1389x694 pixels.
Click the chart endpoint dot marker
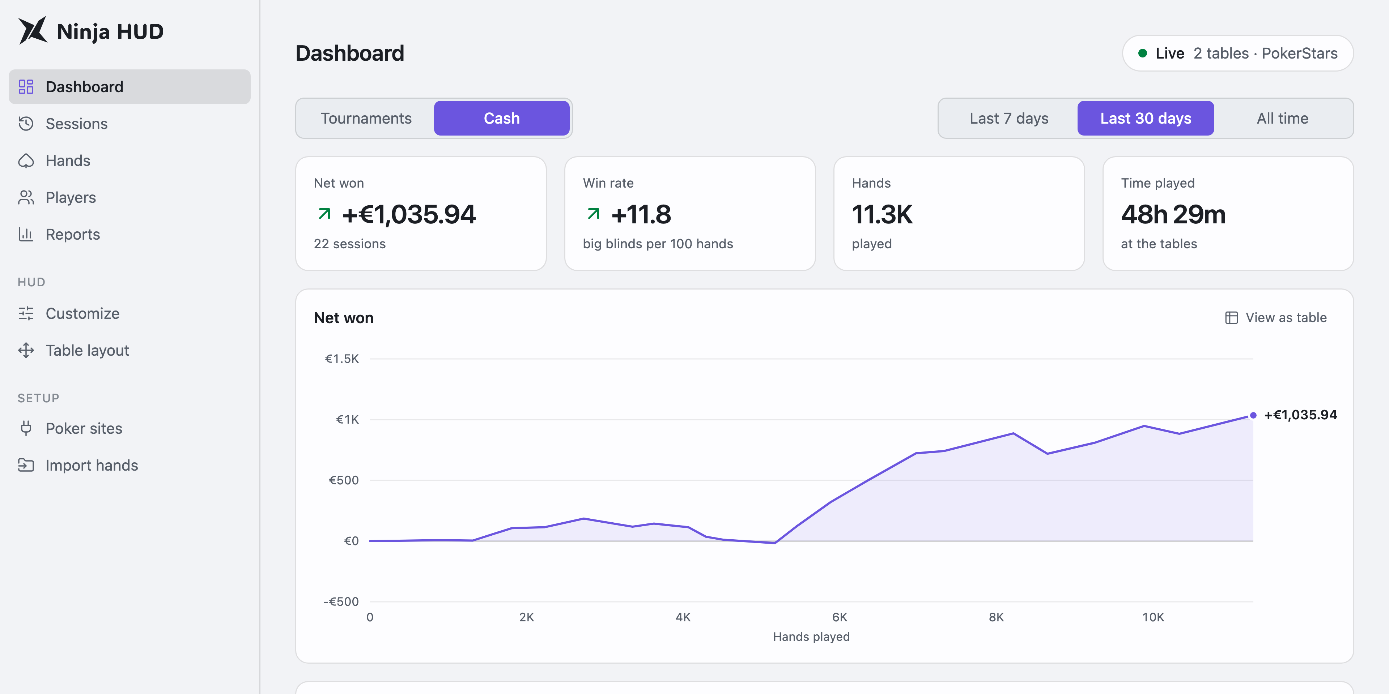click(x=1253, y=415)
